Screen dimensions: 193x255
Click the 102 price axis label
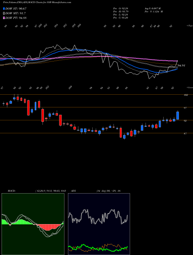186,95
